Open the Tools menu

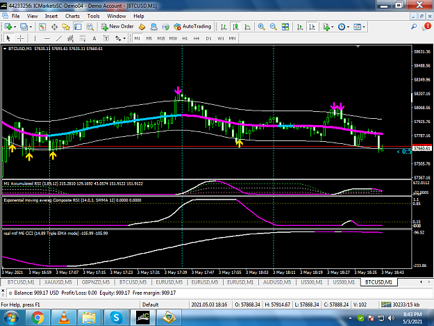(93, 16)
